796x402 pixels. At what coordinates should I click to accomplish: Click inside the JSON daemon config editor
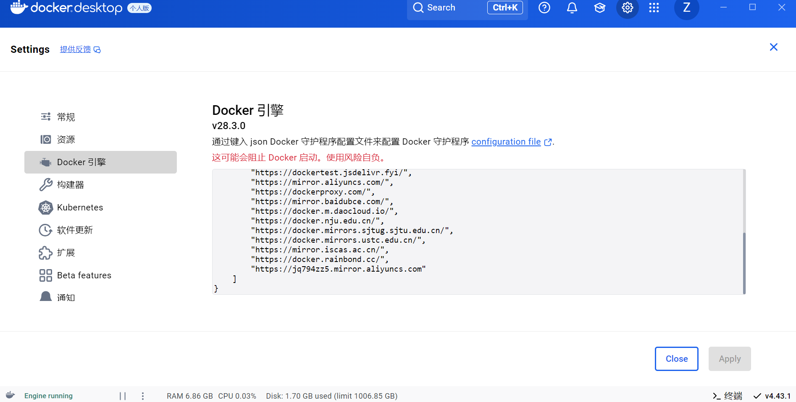(477, 232)
